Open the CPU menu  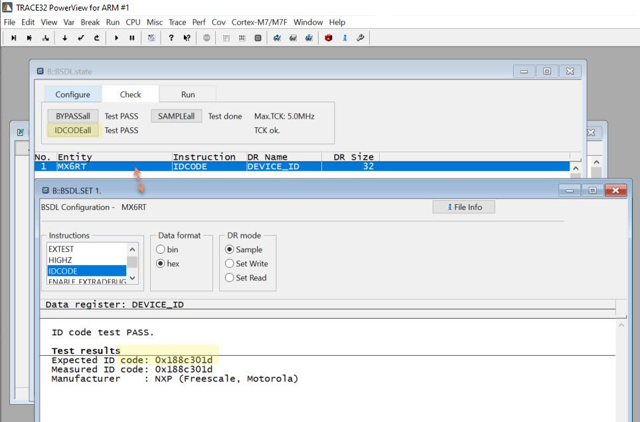click(133, 22)
